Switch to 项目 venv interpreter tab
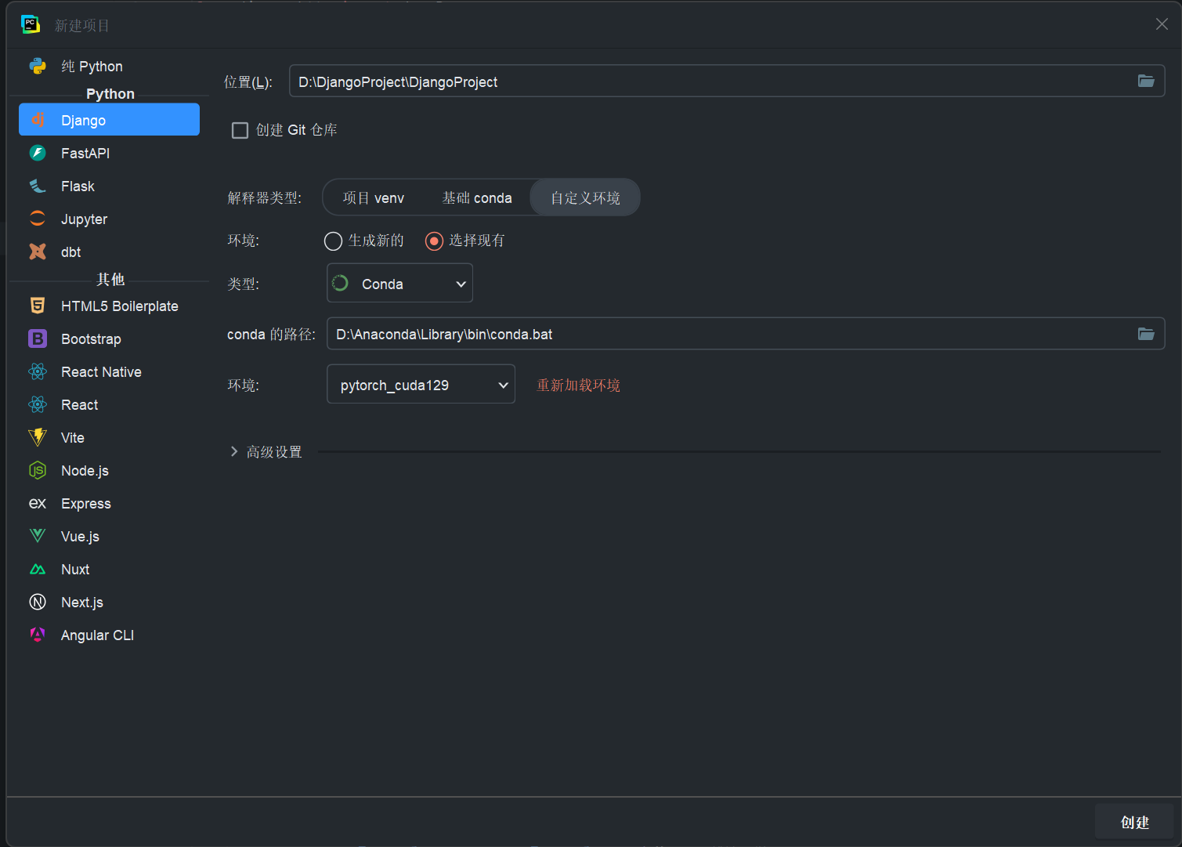The image size is (1182, 847). pyautogui.click(x=374, y=197)
